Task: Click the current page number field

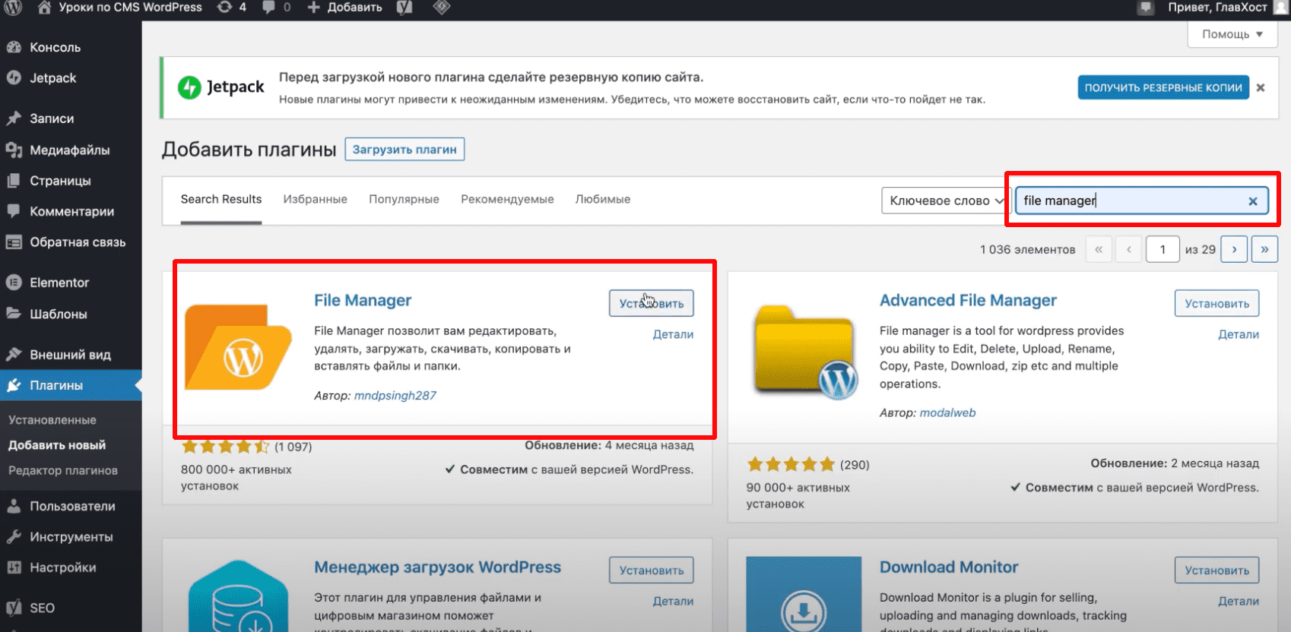Action: (1162, 249)
